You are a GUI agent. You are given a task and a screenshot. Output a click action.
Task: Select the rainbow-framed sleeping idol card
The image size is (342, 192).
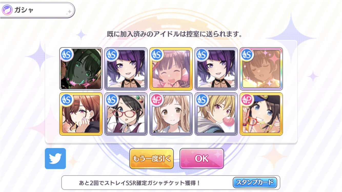pos(261,69)
